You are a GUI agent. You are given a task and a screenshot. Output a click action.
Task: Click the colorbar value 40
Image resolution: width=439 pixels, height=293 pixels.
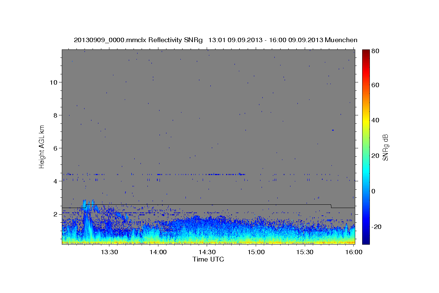coord(375,120)
